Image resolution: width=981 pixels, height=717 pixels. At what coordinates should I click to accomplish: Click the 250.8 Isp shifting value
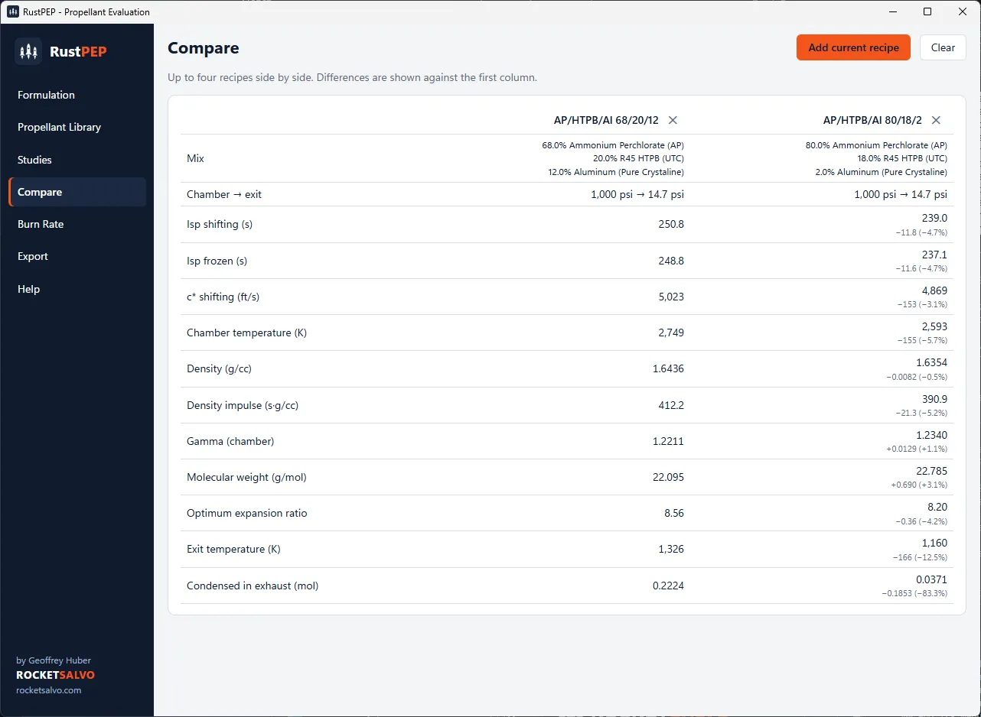tap(670, 225)
